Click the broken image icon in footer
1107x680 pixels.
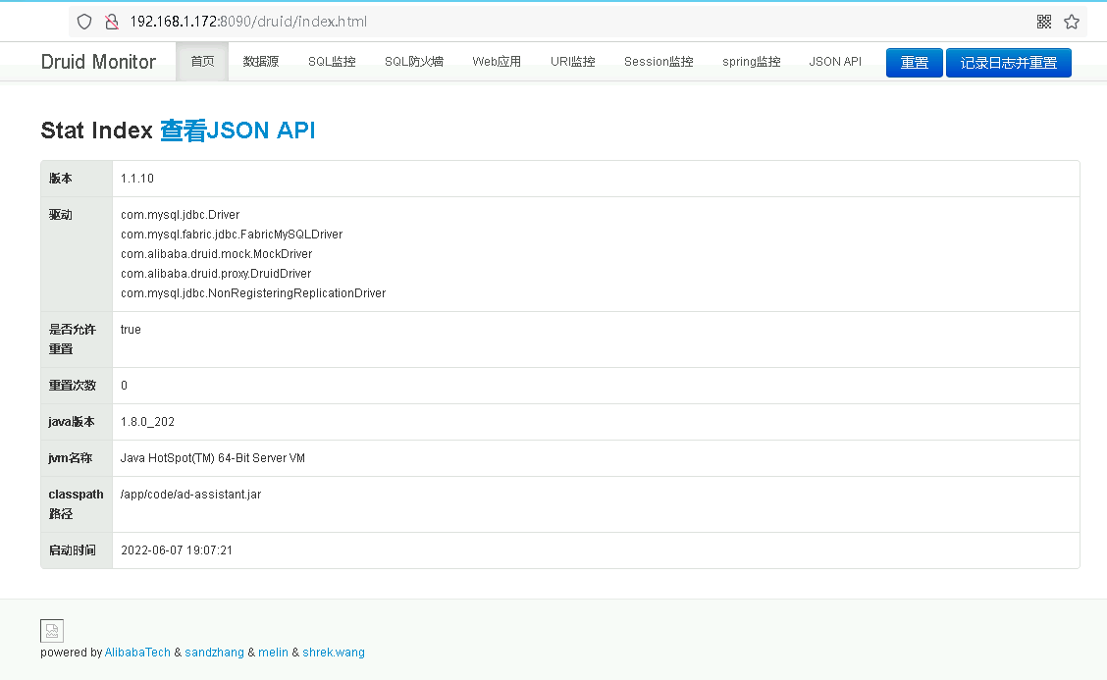(x=52, y=631)
